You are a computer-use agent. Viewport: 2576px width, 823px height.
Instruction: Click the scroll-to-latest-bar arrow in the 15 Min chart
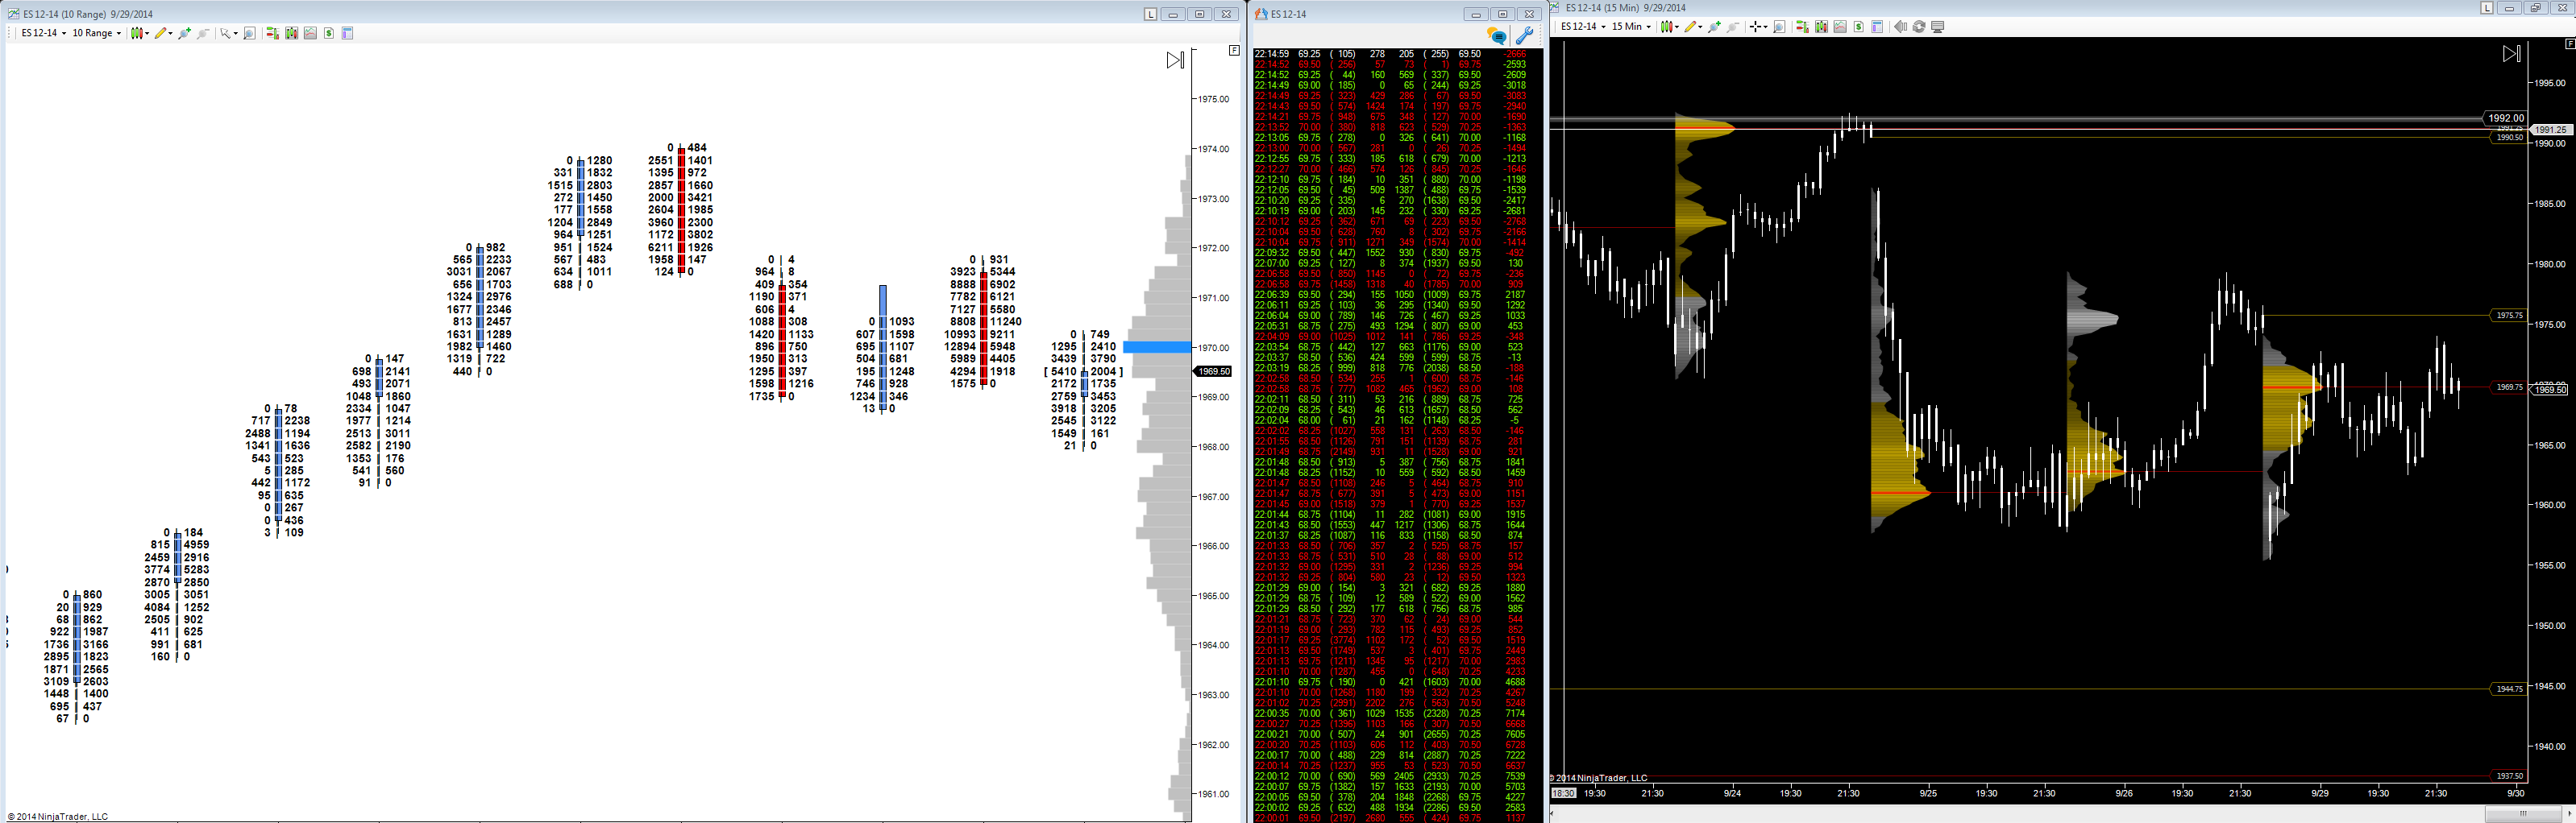[x=2512, y=54]
